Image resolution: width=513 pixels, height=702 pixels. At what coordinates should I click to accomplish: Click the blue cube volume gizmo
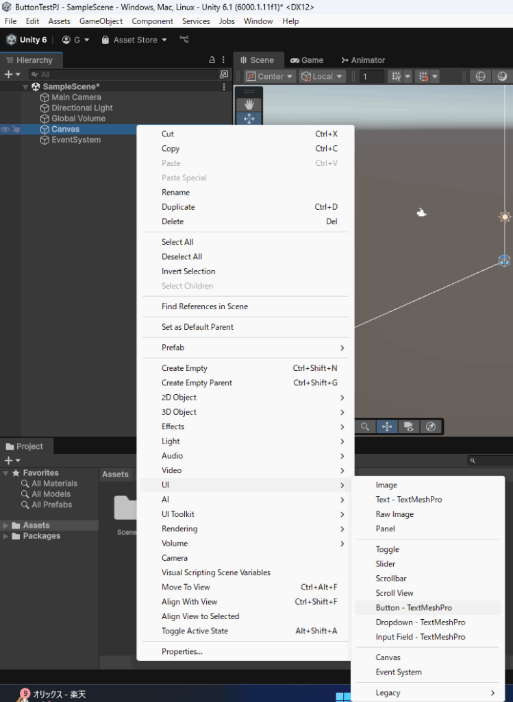pyautogui.click(x=505, y=260)
